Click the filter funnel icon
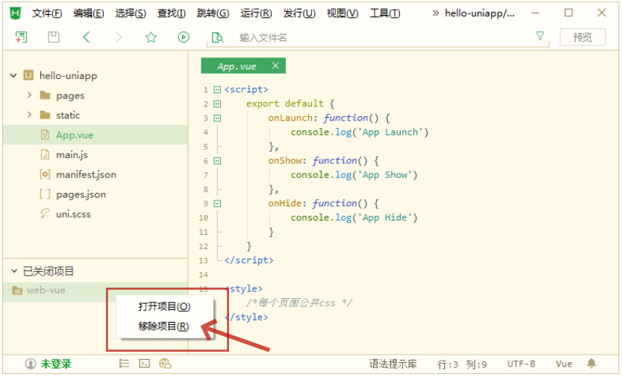623x380 pixels. (x=540, y=37)
